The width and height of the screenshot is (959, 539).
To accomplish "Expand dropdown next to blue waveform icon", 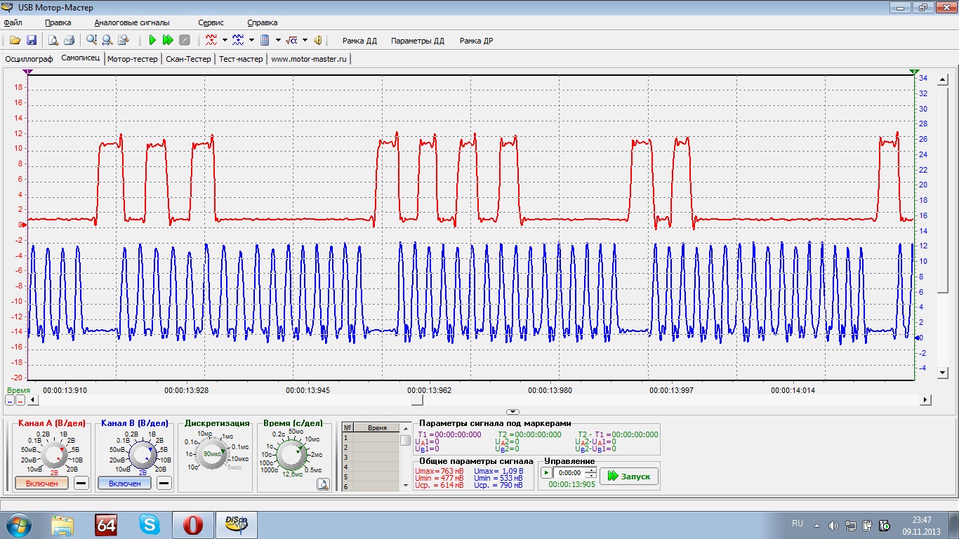I will point(251,41).
